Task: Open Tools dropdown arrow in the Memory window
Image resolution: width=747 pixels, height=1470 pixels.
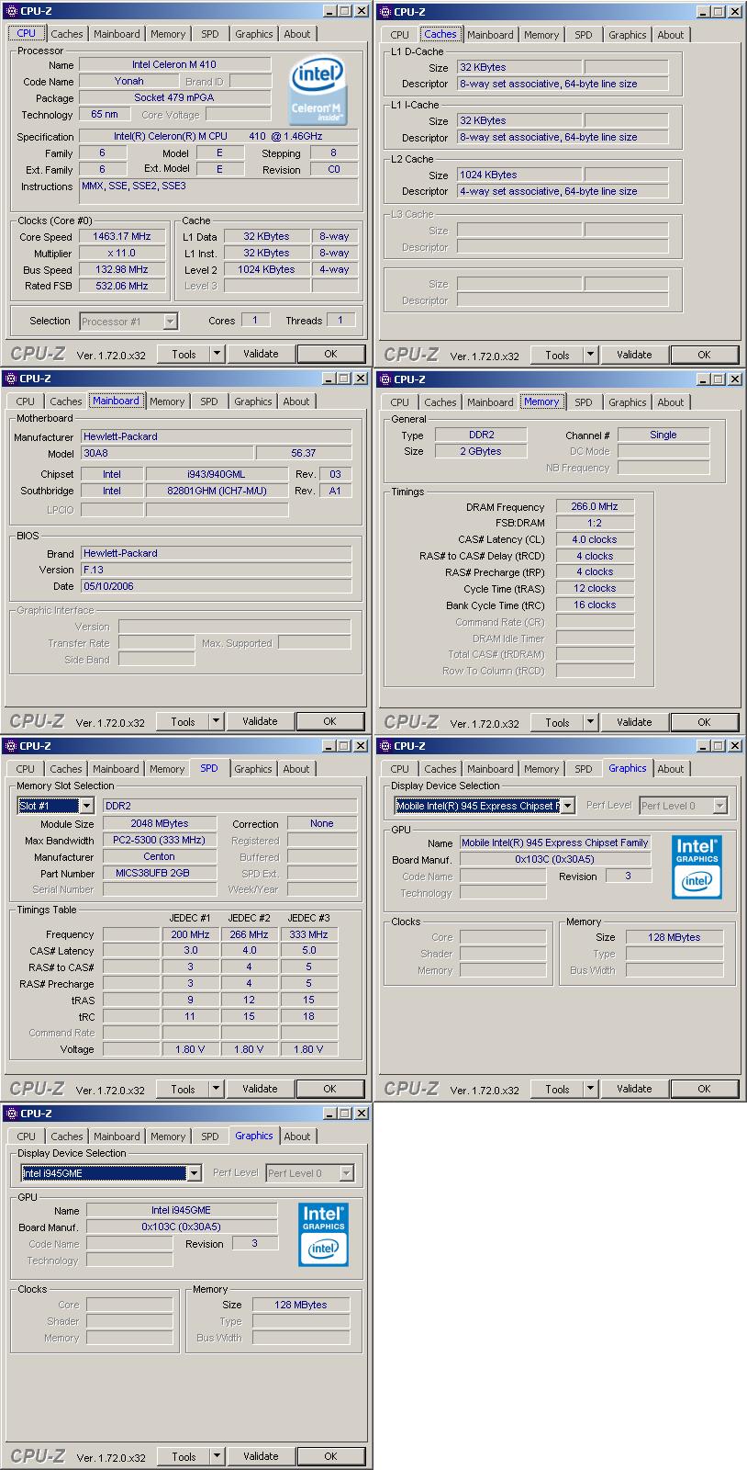Action: click(590, 722)
